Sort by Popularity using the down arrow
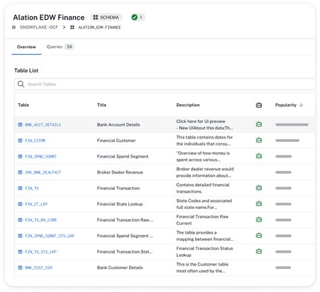 click(301, 105)
